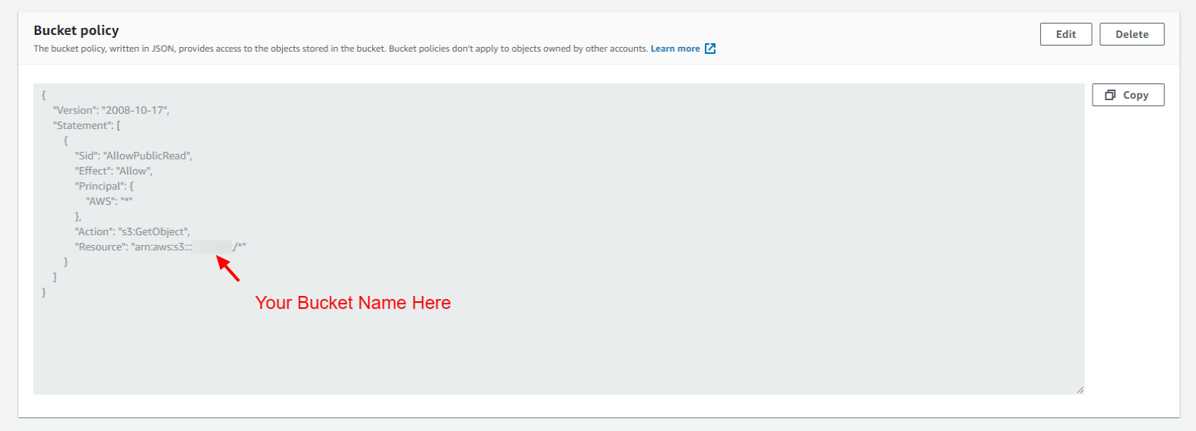Click the "Effect": "Allow" line
Screen dimensions: 1196x431
coord(113,171)
